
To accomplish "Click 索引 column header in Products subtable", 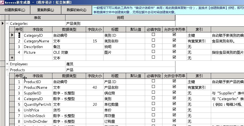I will click(199, 76).
